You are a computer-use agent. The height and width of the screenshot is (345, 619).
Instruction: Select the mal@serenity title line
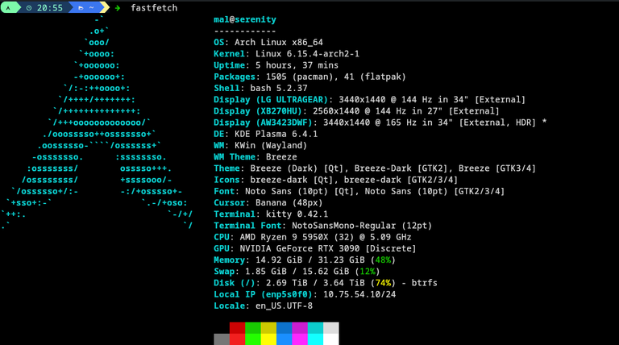coord(245,19)
